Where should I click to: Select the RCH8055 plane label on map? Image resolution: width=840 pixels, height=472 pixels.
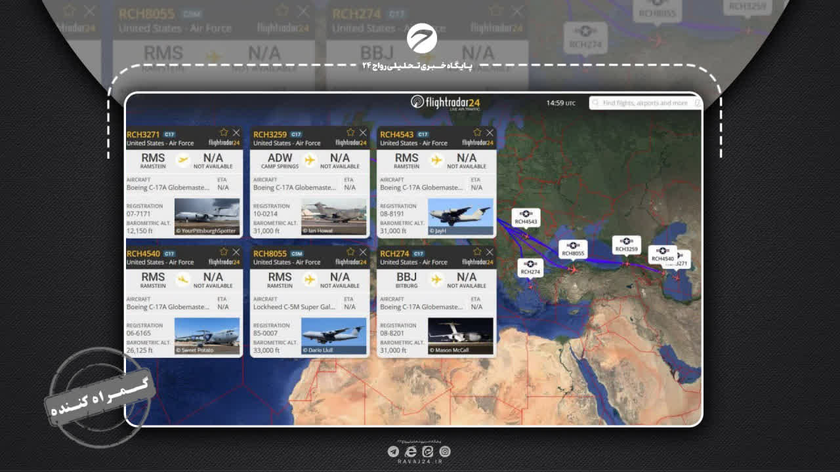(x=573, y=250)
